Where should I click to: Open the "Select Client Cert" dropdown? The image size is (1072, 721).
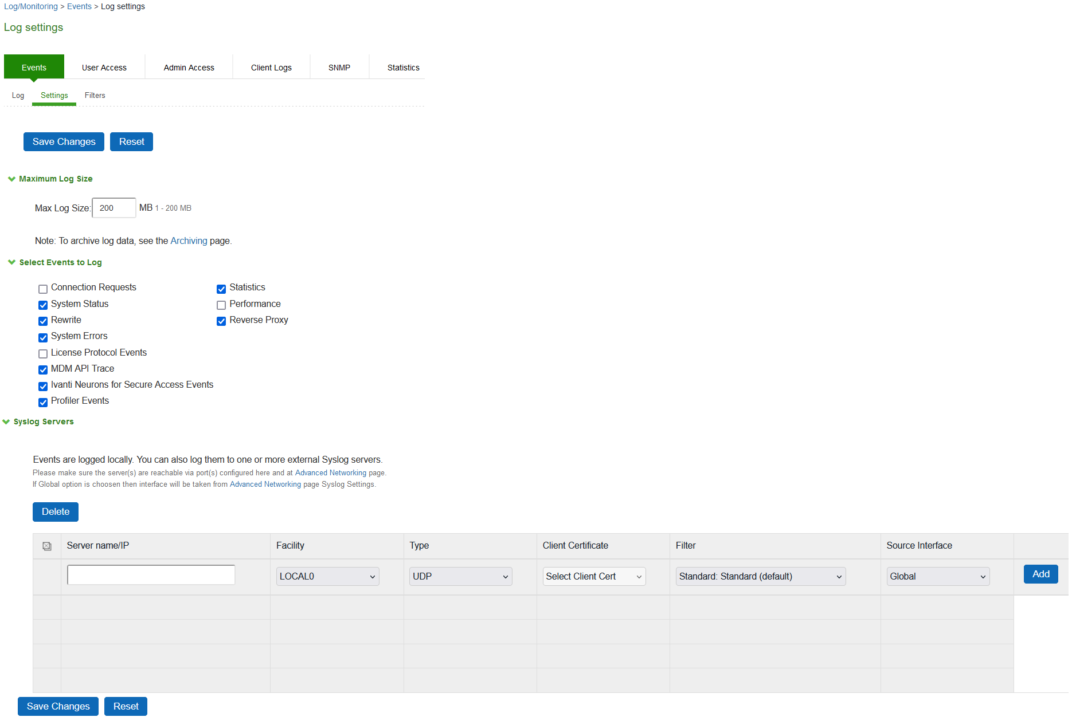[x=593, y=576]
